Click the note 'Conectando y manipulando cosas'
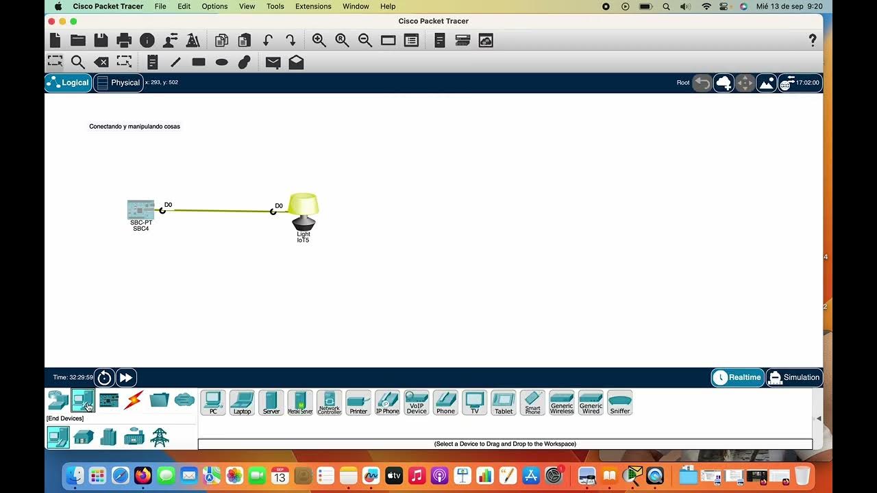Viewport: 877px width, 493px height. [x=134, y=127]
